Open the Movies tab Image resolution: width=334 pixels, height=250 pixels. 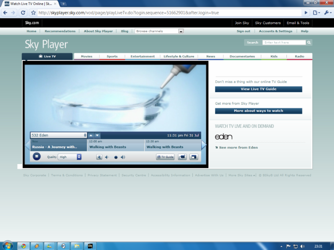pyautogui.click(x=87, y=56)
